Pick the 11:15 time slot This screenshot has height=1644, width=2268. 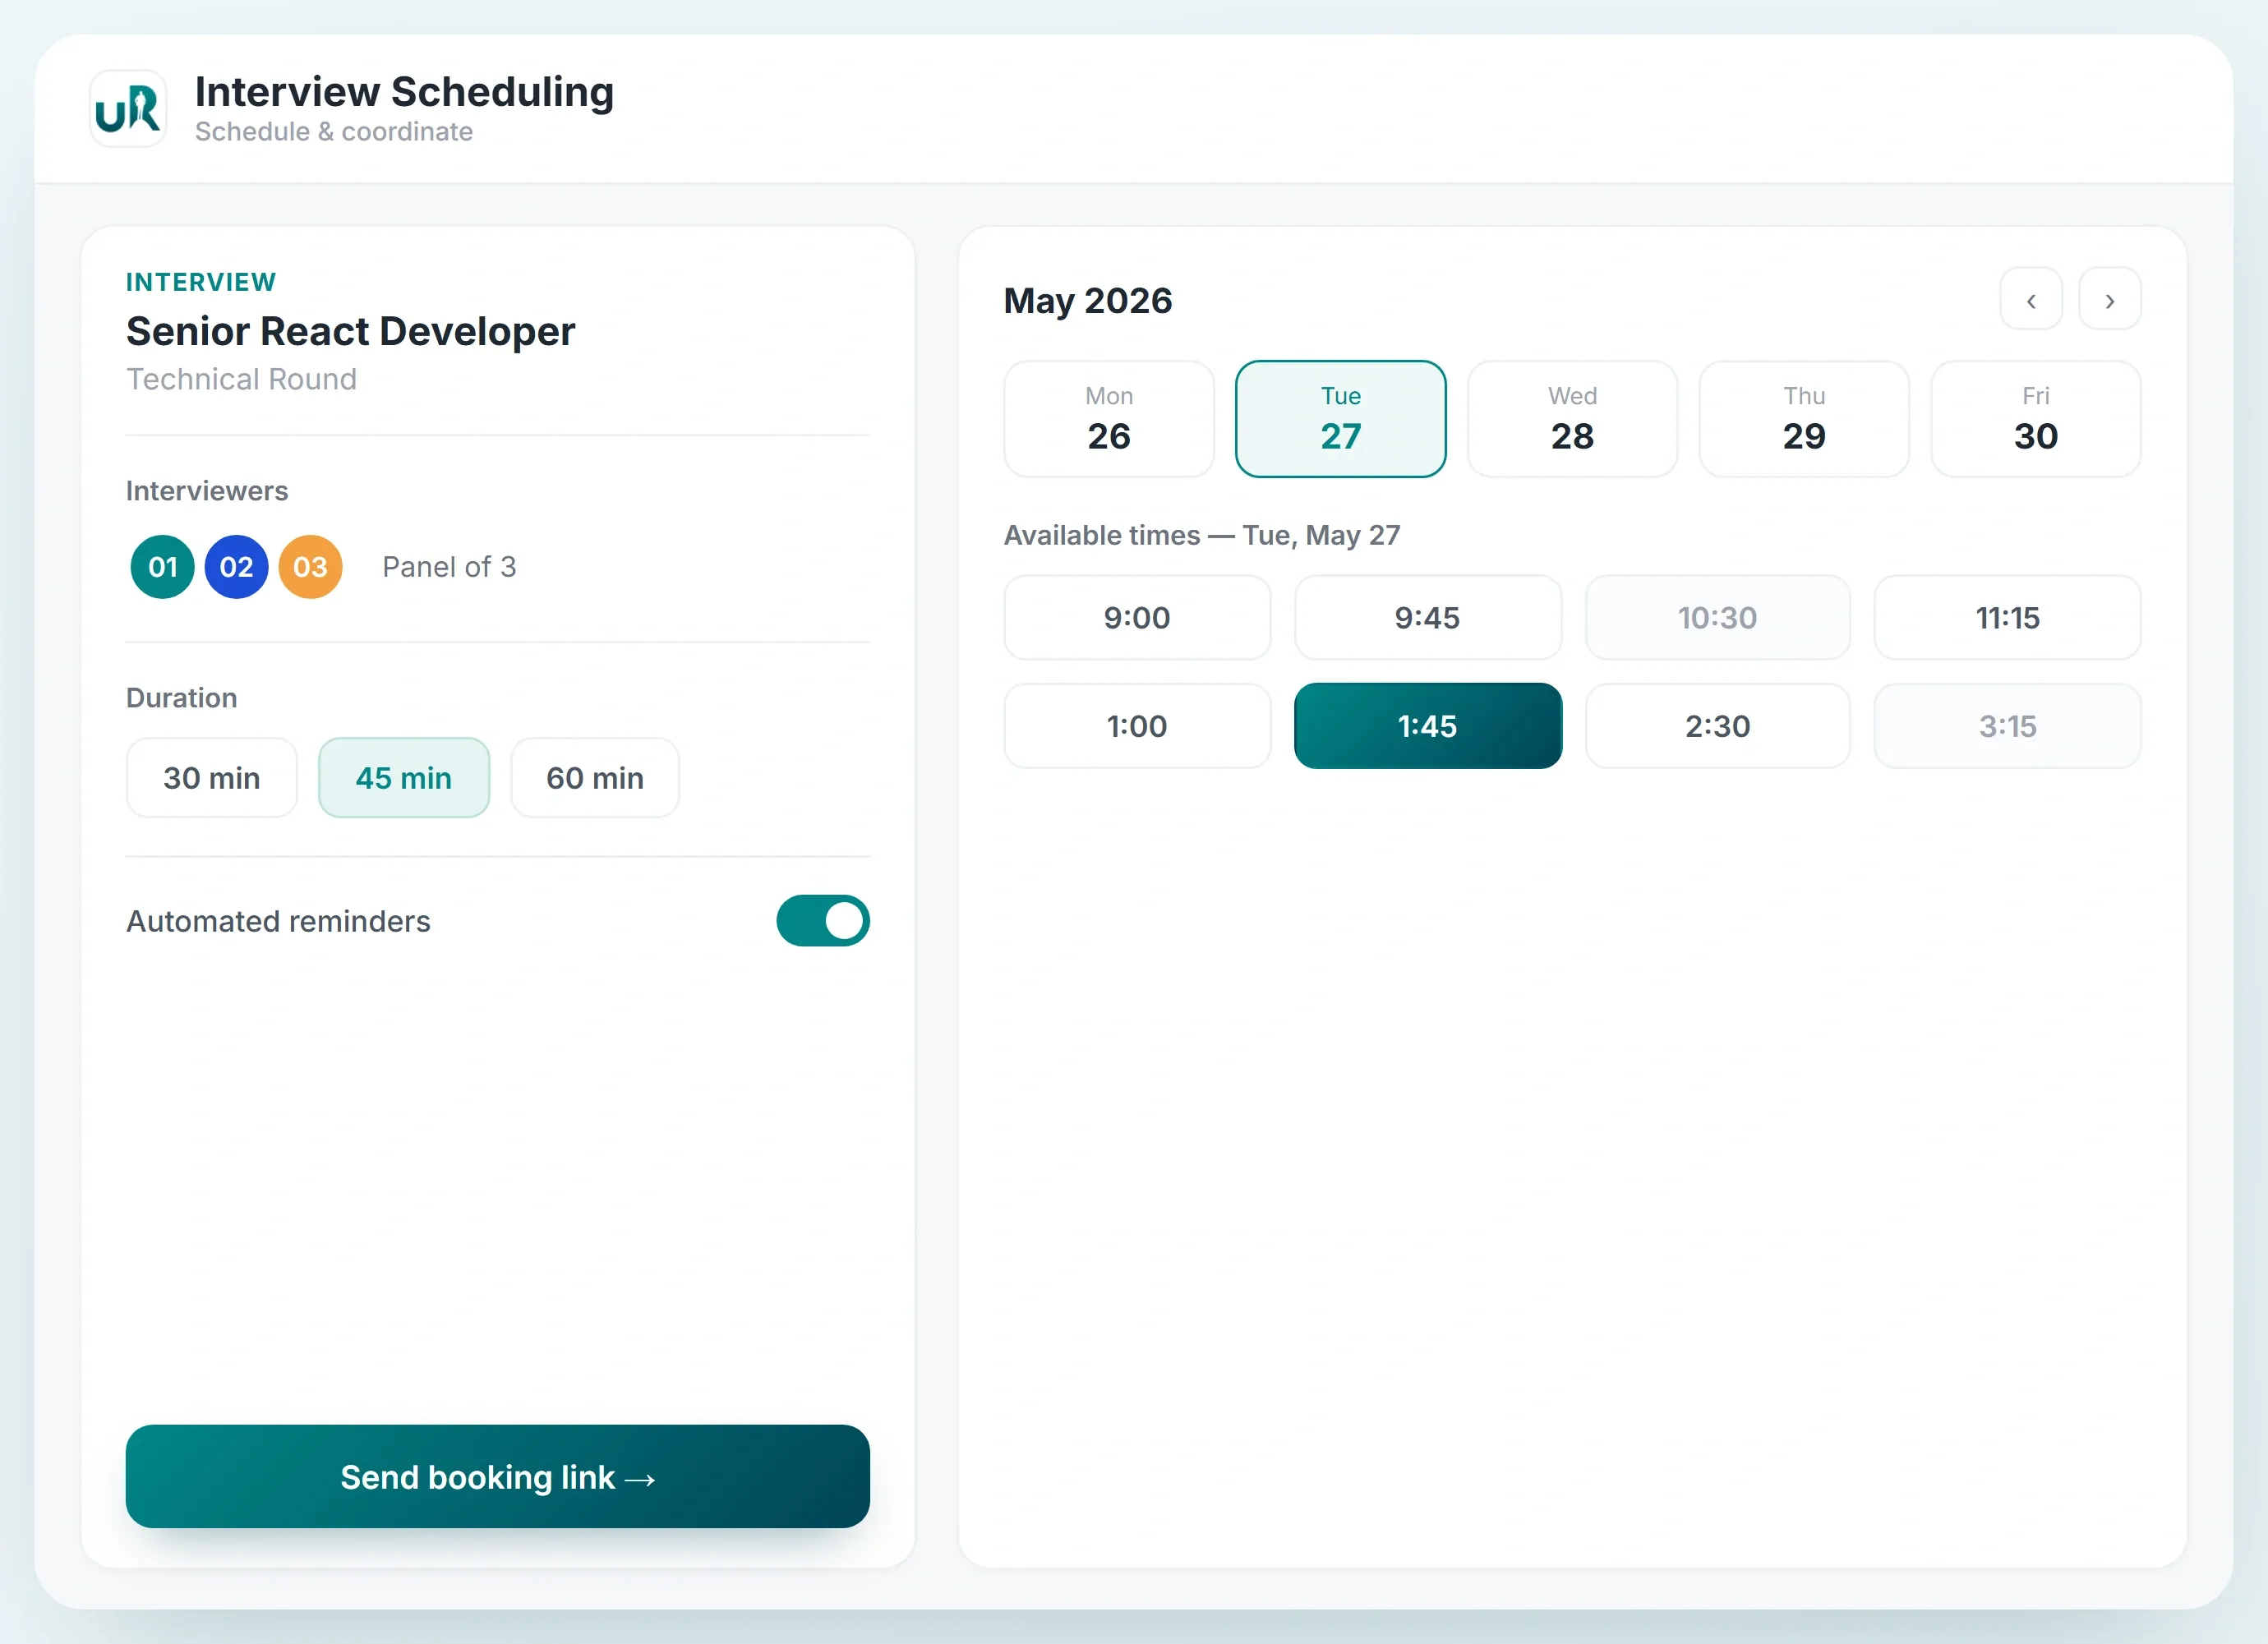2008,617
